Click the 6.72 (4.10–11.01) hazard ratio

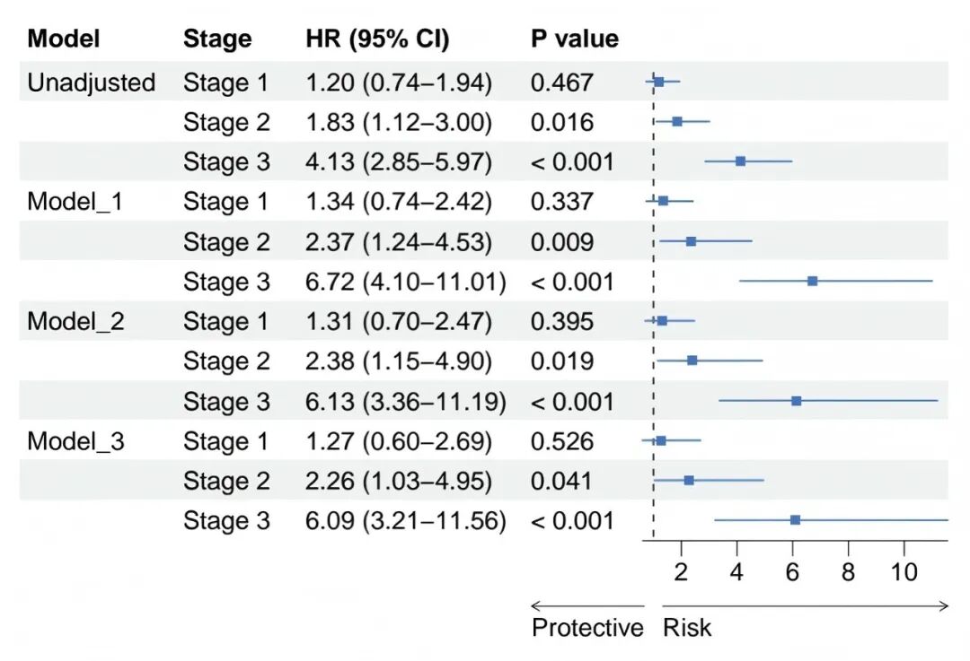[x=406, y=282]
